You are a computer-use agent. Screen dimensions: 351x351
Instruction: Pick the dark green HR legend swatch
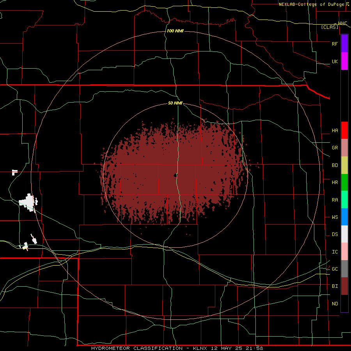pyautogui.click(x=344, y=183)
